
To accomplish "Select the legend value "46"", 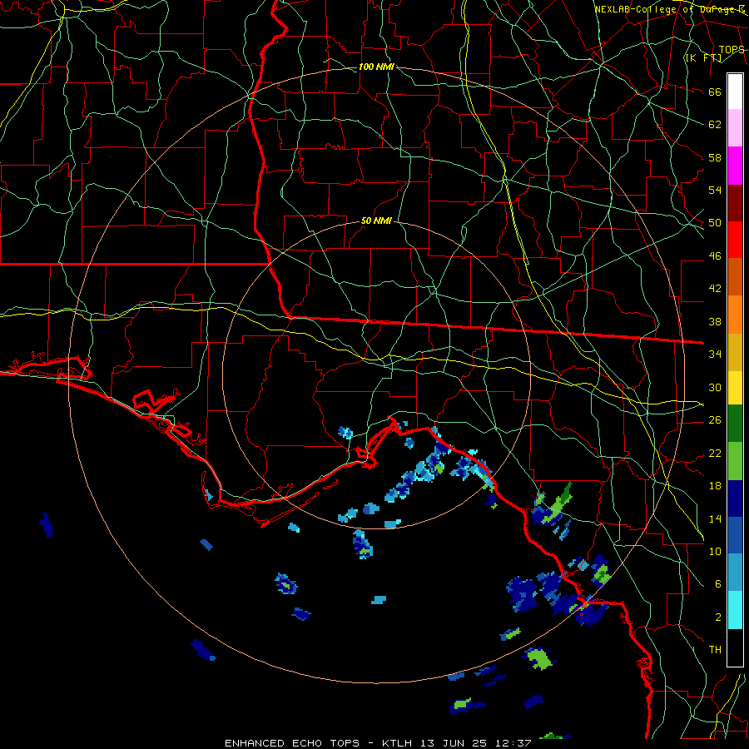I will point(715,255).
